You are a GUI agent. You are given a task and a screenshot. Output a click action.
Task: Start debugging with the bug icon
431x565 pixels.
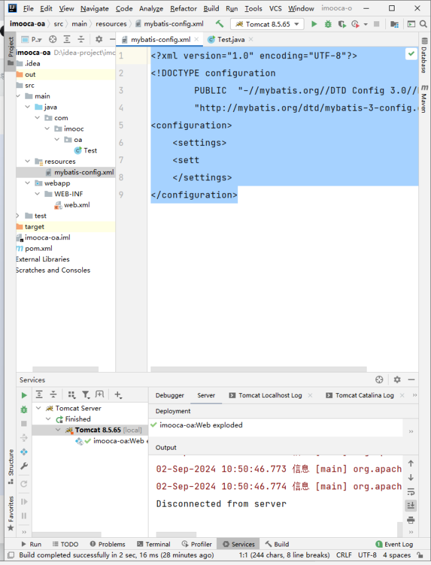(328, 24)
